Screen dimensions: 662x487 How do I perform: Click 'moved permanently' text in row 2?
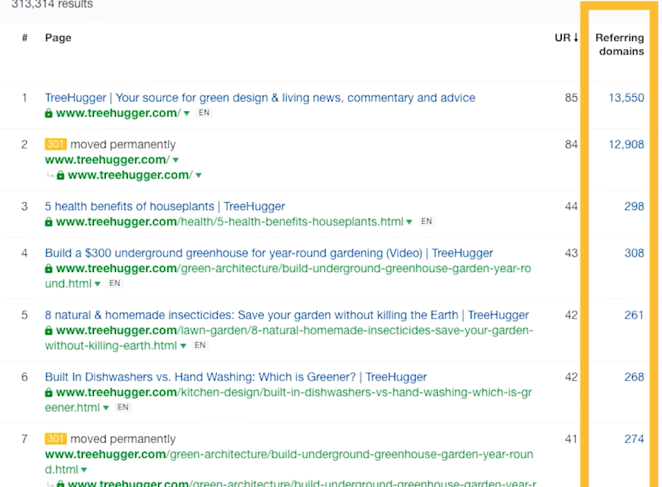[123, 145]
